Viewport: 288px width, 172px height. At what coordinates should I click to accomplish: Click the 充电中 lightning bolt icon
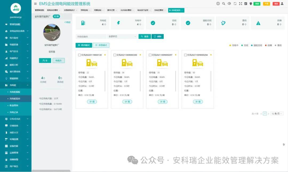[118, 23]
